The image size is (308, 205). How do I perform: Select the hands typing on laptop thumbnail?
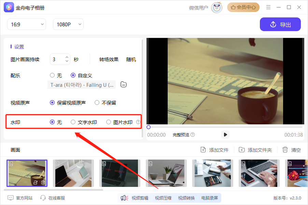(259, 173)
